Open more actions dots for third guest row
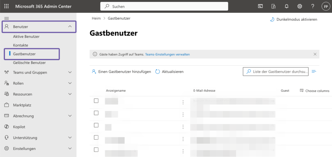Image resolution: width=332 pixels, height=157 pixels. tap(183, 127)
